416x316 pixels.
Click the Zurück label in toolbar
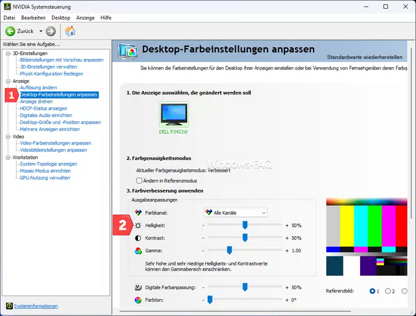[25, 31]
